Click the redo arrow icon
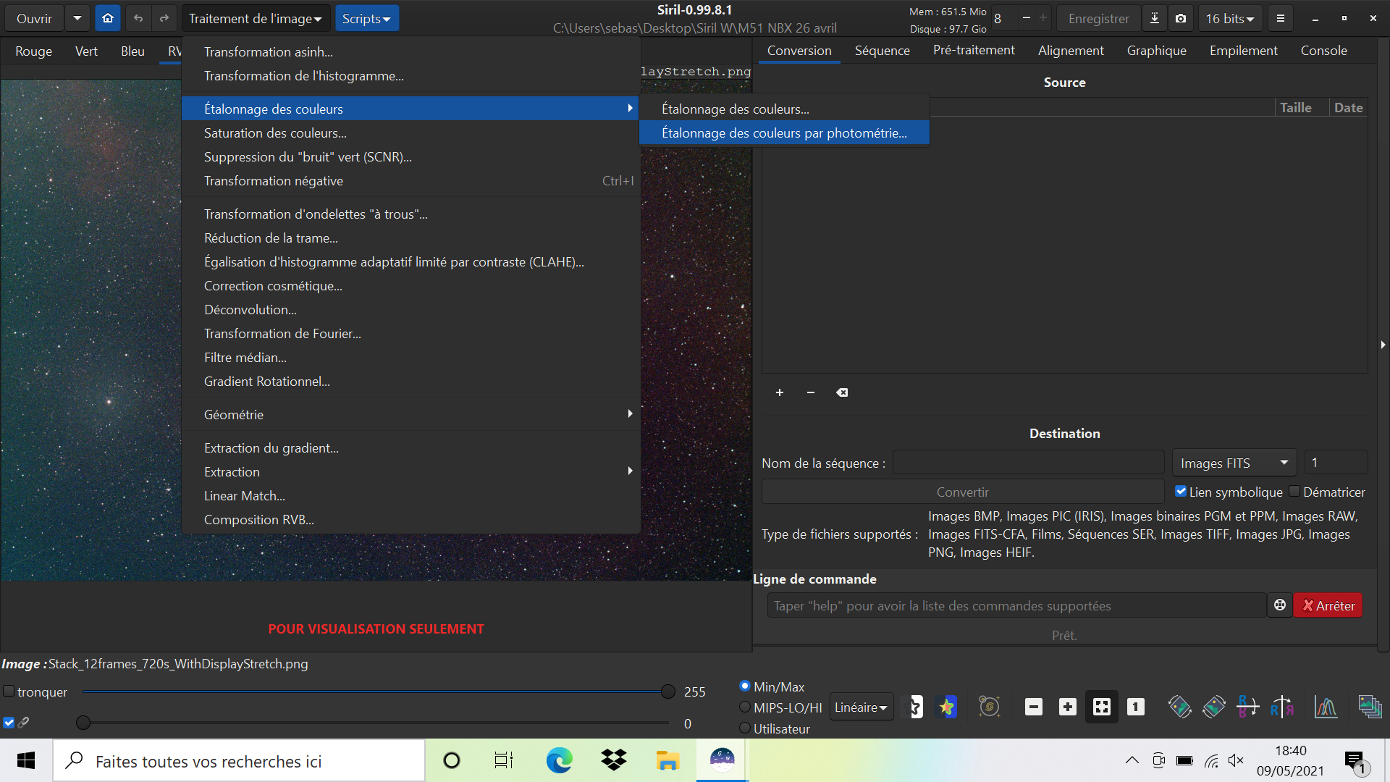The width and height of the screenshot is (1390, 782). (x=164, y=18)
